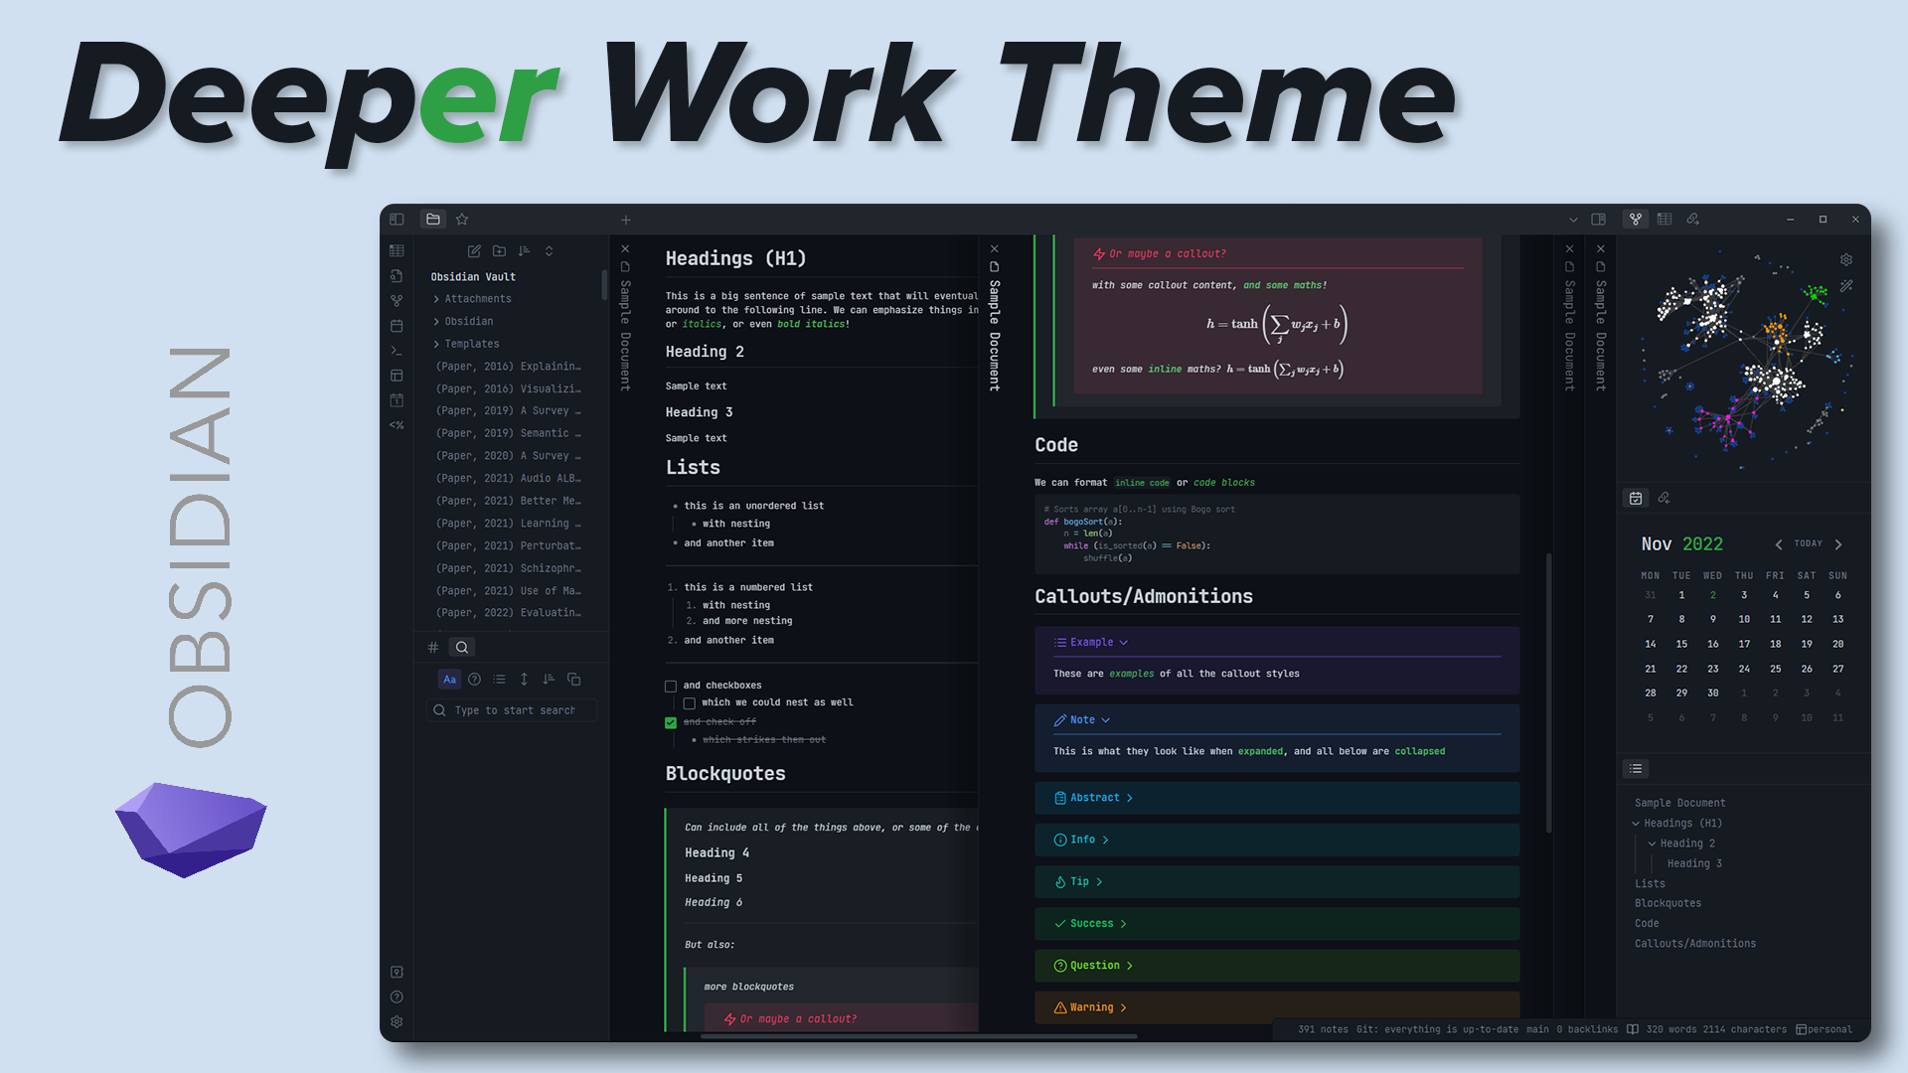
Task: Open the outline list tab icon
Action: tap(1636, 769)
